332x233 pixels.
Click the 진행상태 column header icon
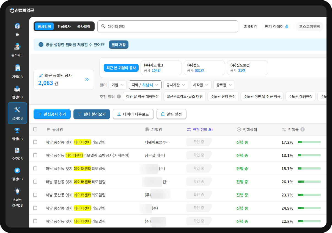239,129
